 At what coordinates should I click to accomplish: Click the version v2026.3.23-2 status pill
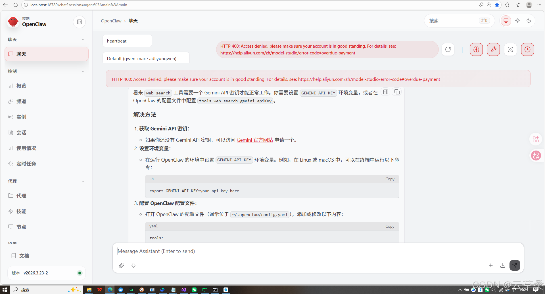coord(47,273)
